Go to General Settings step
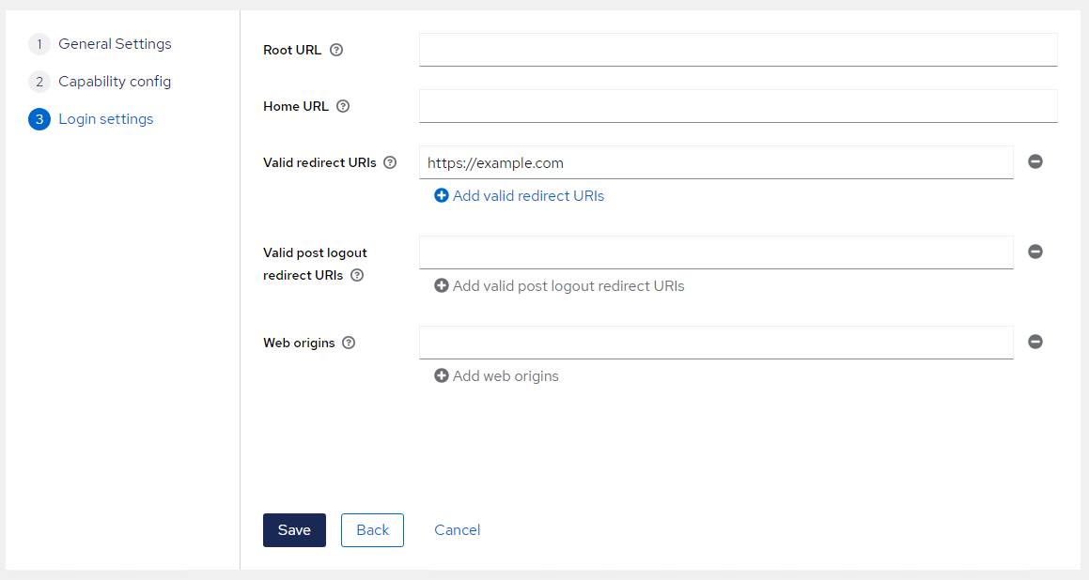 pos(114,44)
